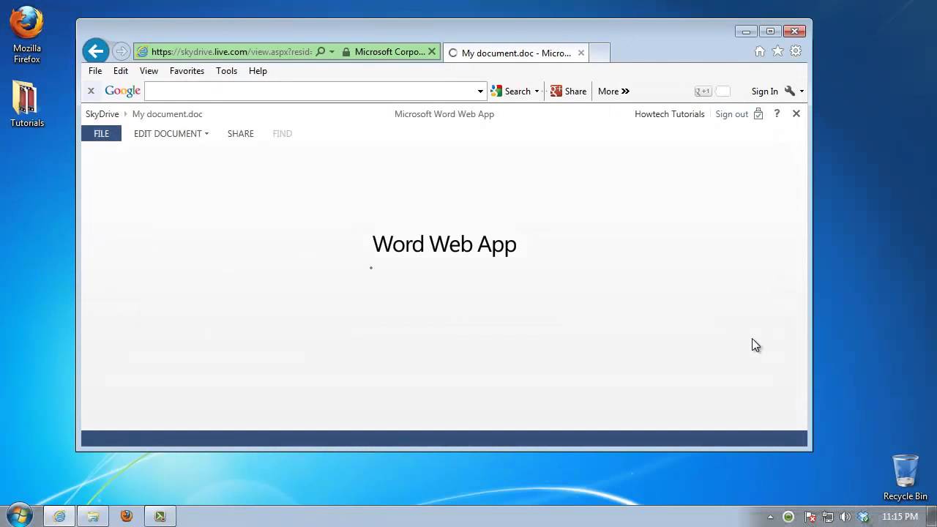Click the Google logo on toolbar
This screenshot has height=527, width=937.
122,91
